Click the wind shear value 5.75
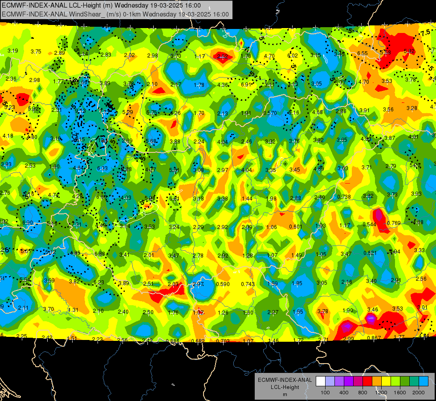 click(x=151, y=113)
